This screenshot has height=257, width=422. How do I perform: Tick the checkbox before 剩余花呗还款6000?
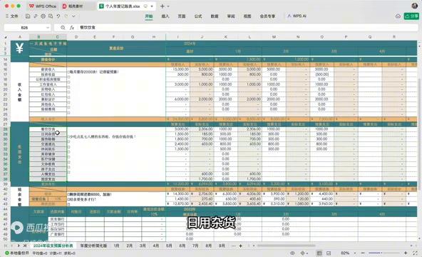tap(68, 194)
